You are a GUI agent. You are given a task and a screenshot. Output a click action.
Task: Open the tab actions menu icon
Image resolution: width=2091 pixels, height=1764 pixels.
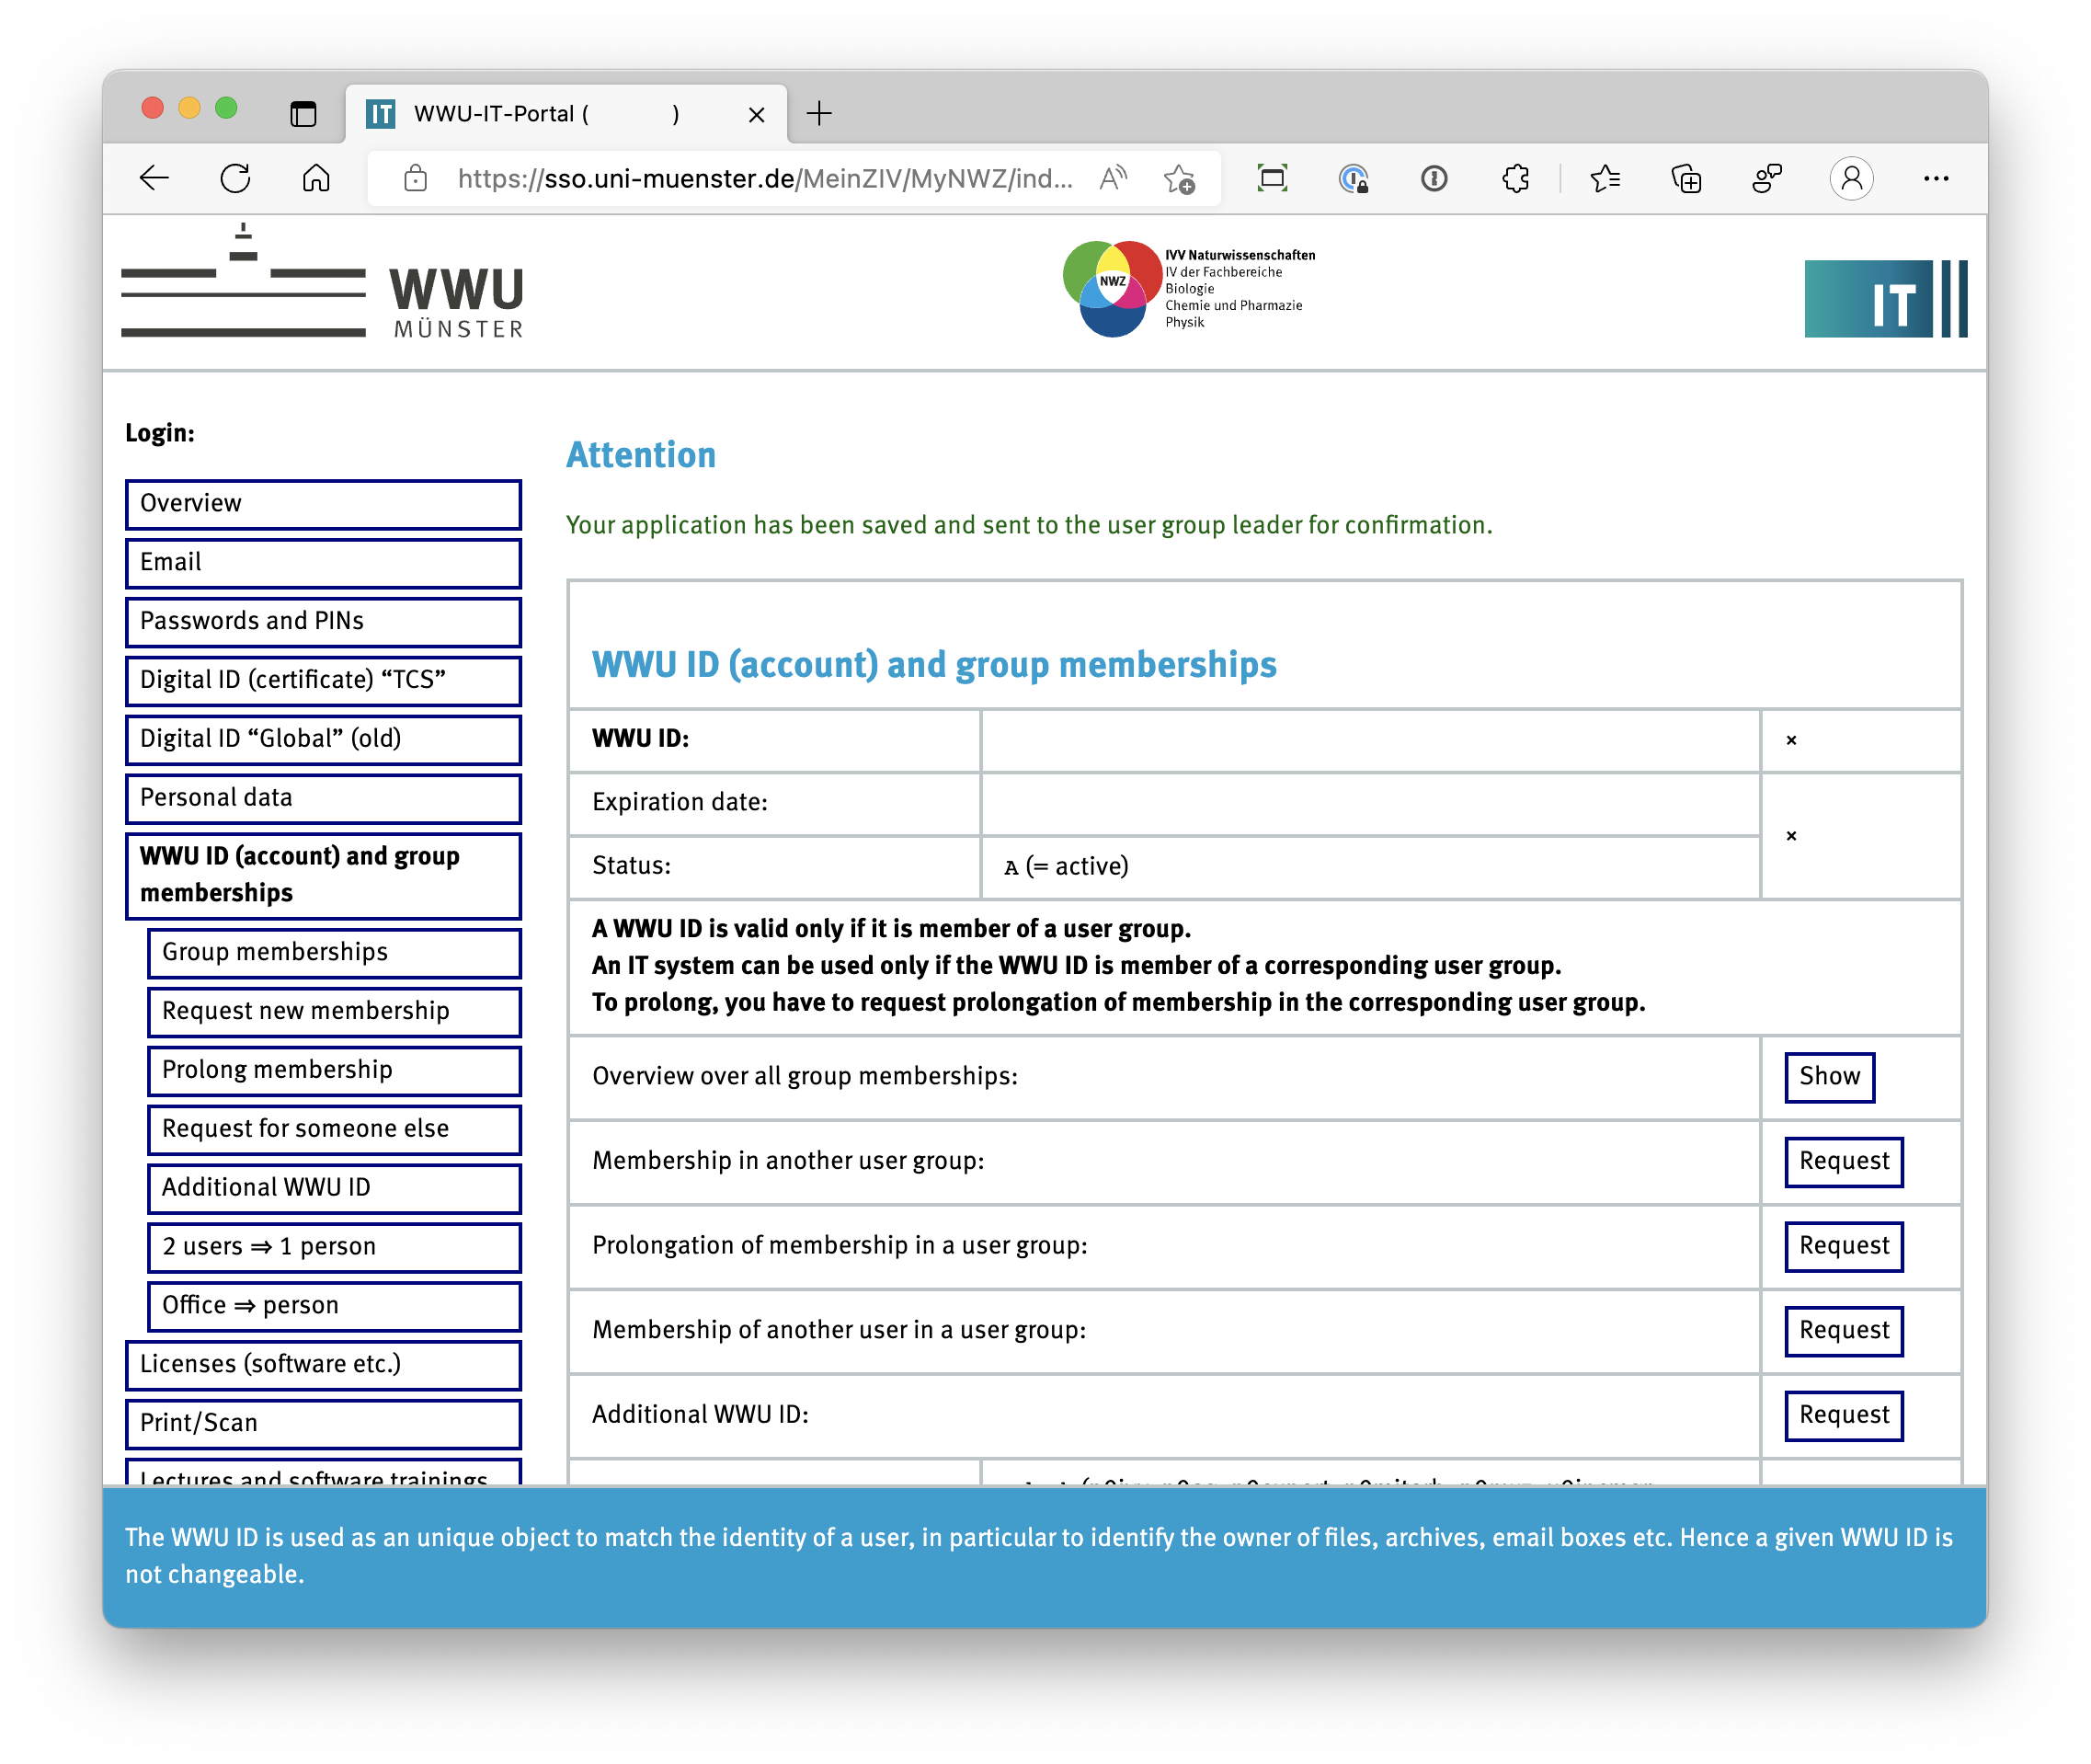coord(303,113)
